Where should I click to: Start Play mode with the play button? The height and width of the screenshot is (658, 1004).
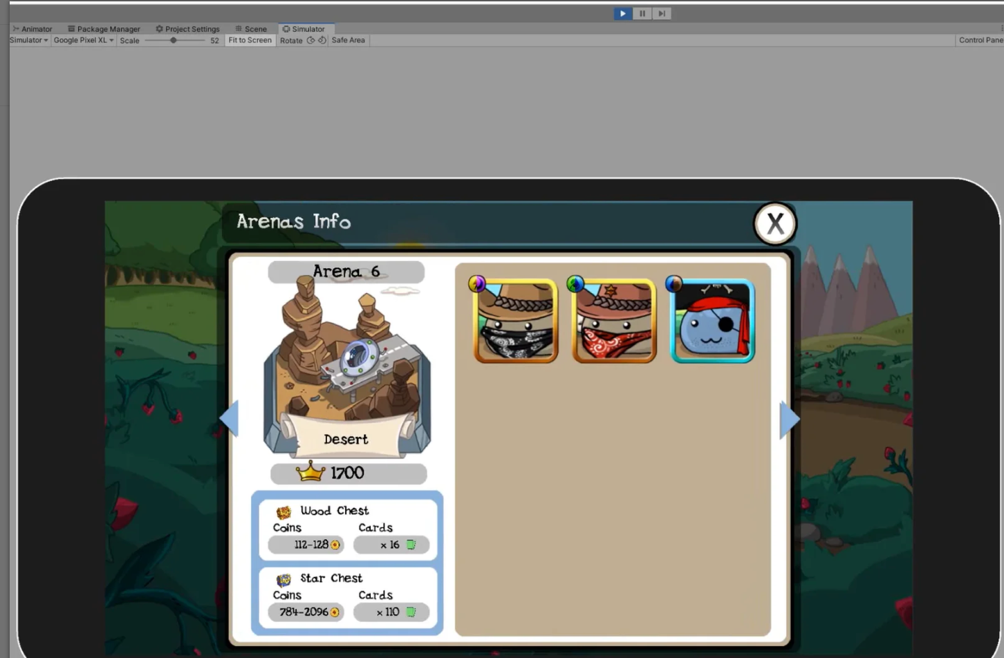click(622, 13)
